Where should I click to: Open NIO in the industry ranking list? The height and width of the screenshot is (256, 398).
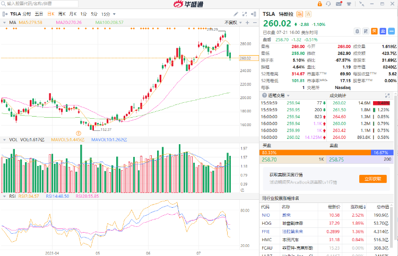click(266, 215)
